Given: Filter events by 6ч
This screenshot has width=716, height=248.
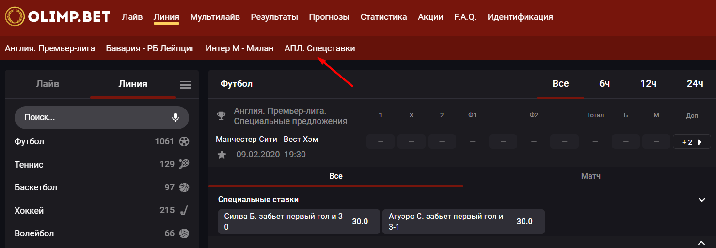Looking at the screenshot, I should coord(605,84).
